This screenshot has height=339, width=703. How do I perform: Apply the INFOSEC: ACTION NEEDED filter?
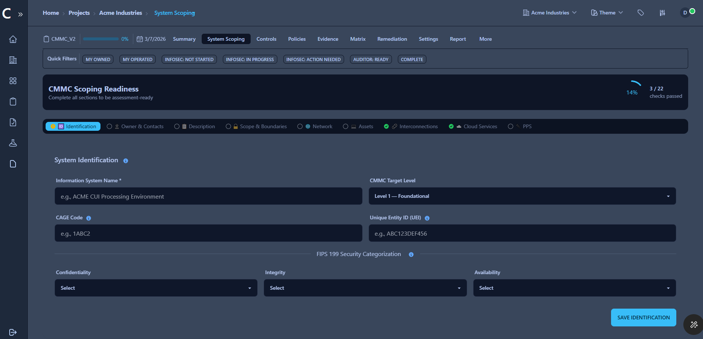[x=313, y=59]
